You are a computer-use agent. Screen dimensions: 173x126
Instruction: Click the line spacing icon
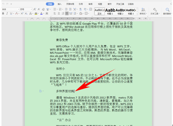[75, 14]
